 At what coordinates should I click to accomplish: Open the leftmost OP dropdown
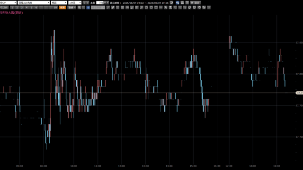click(8, 3)
